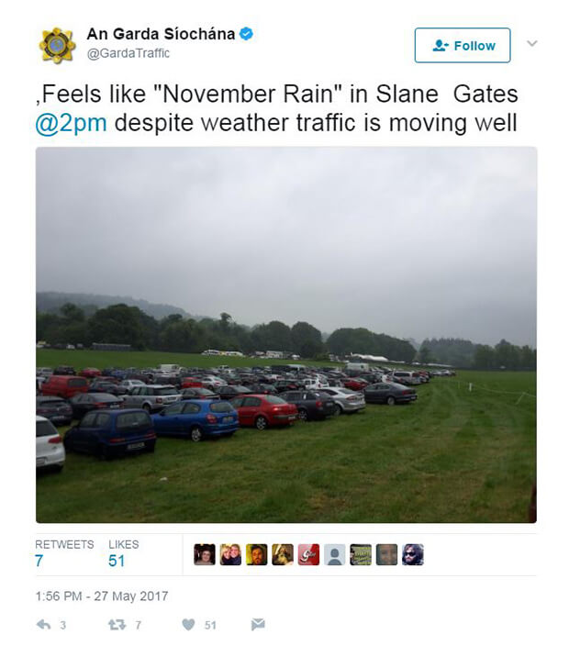Open the @2pm mention link
Screen dimensions: 569x657
[71, 123]
